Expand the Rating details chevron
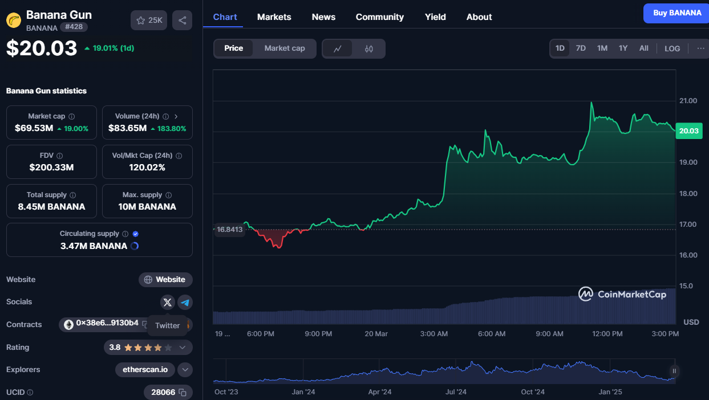 [183, 347]
